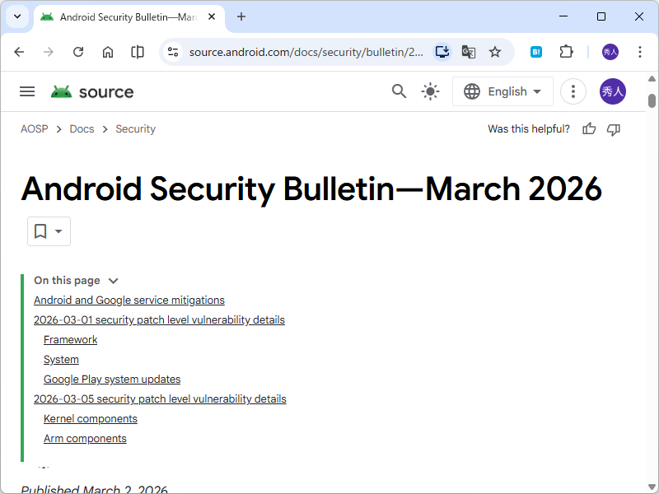Bookmark this page via the bookmark icon

point(40,231)
